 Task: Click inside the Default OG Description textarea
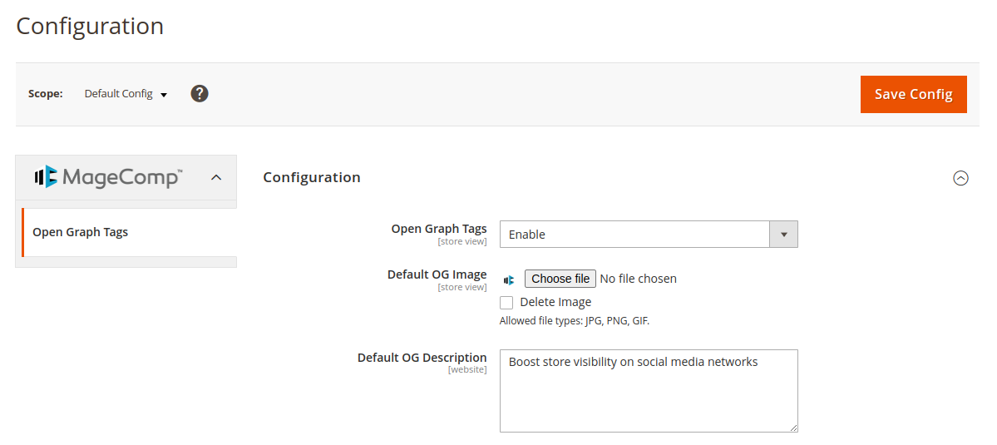tap(649, 391)
